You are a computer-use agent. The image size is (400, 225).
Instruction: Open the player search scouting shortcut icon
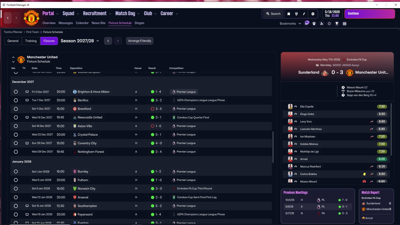[x=322, y=23]
